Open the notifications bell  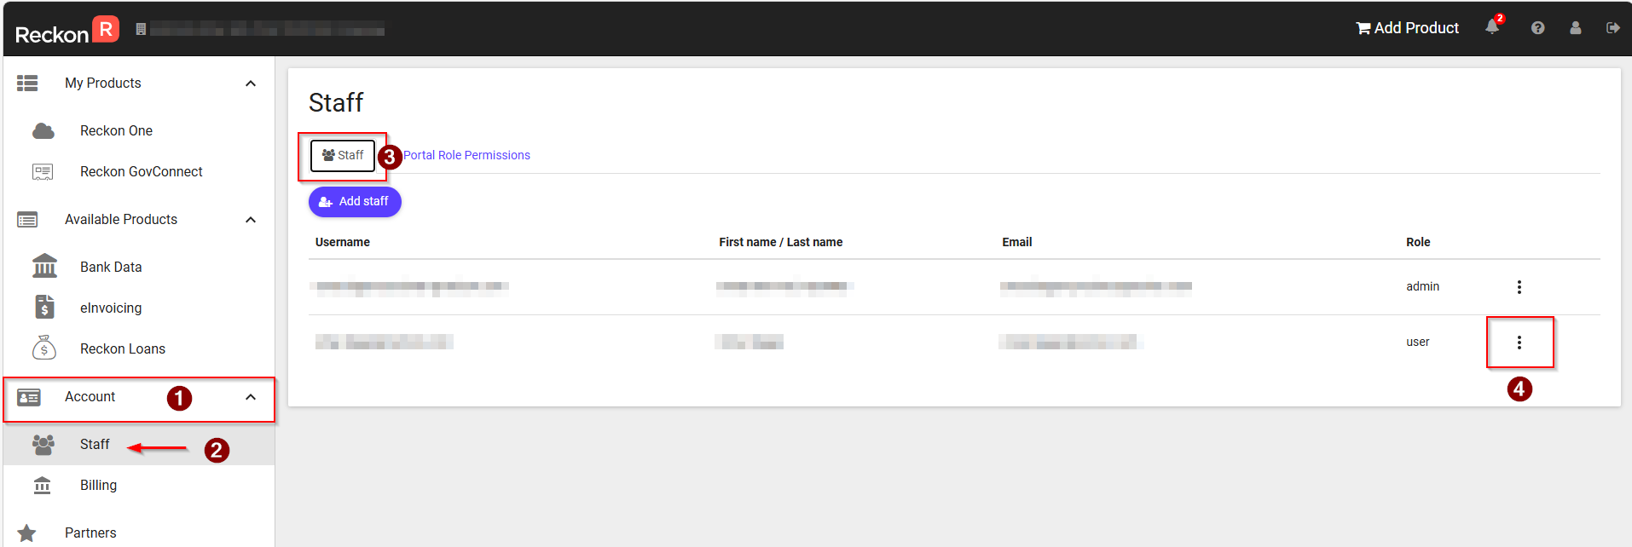click(x=1492, y=27)
